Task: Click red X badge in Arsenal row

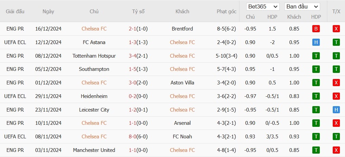Action: coord(336,123)
